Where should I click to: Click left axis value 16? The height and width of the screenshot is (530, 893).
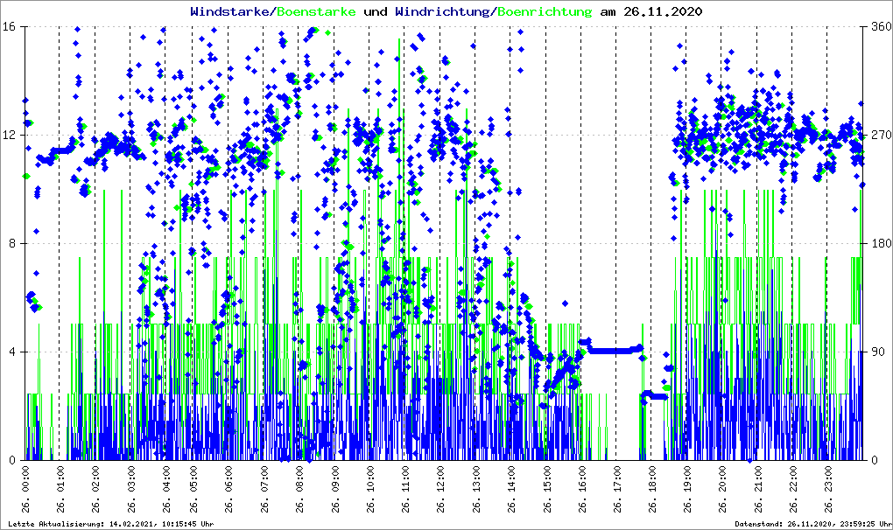(x=10, y=27)
